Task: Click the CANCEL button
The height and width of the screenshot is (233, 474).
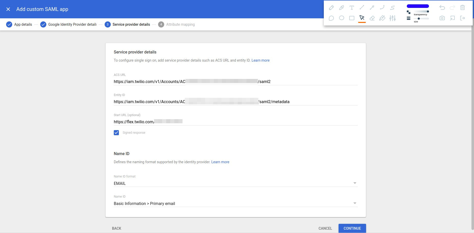Action: point(325,228)
